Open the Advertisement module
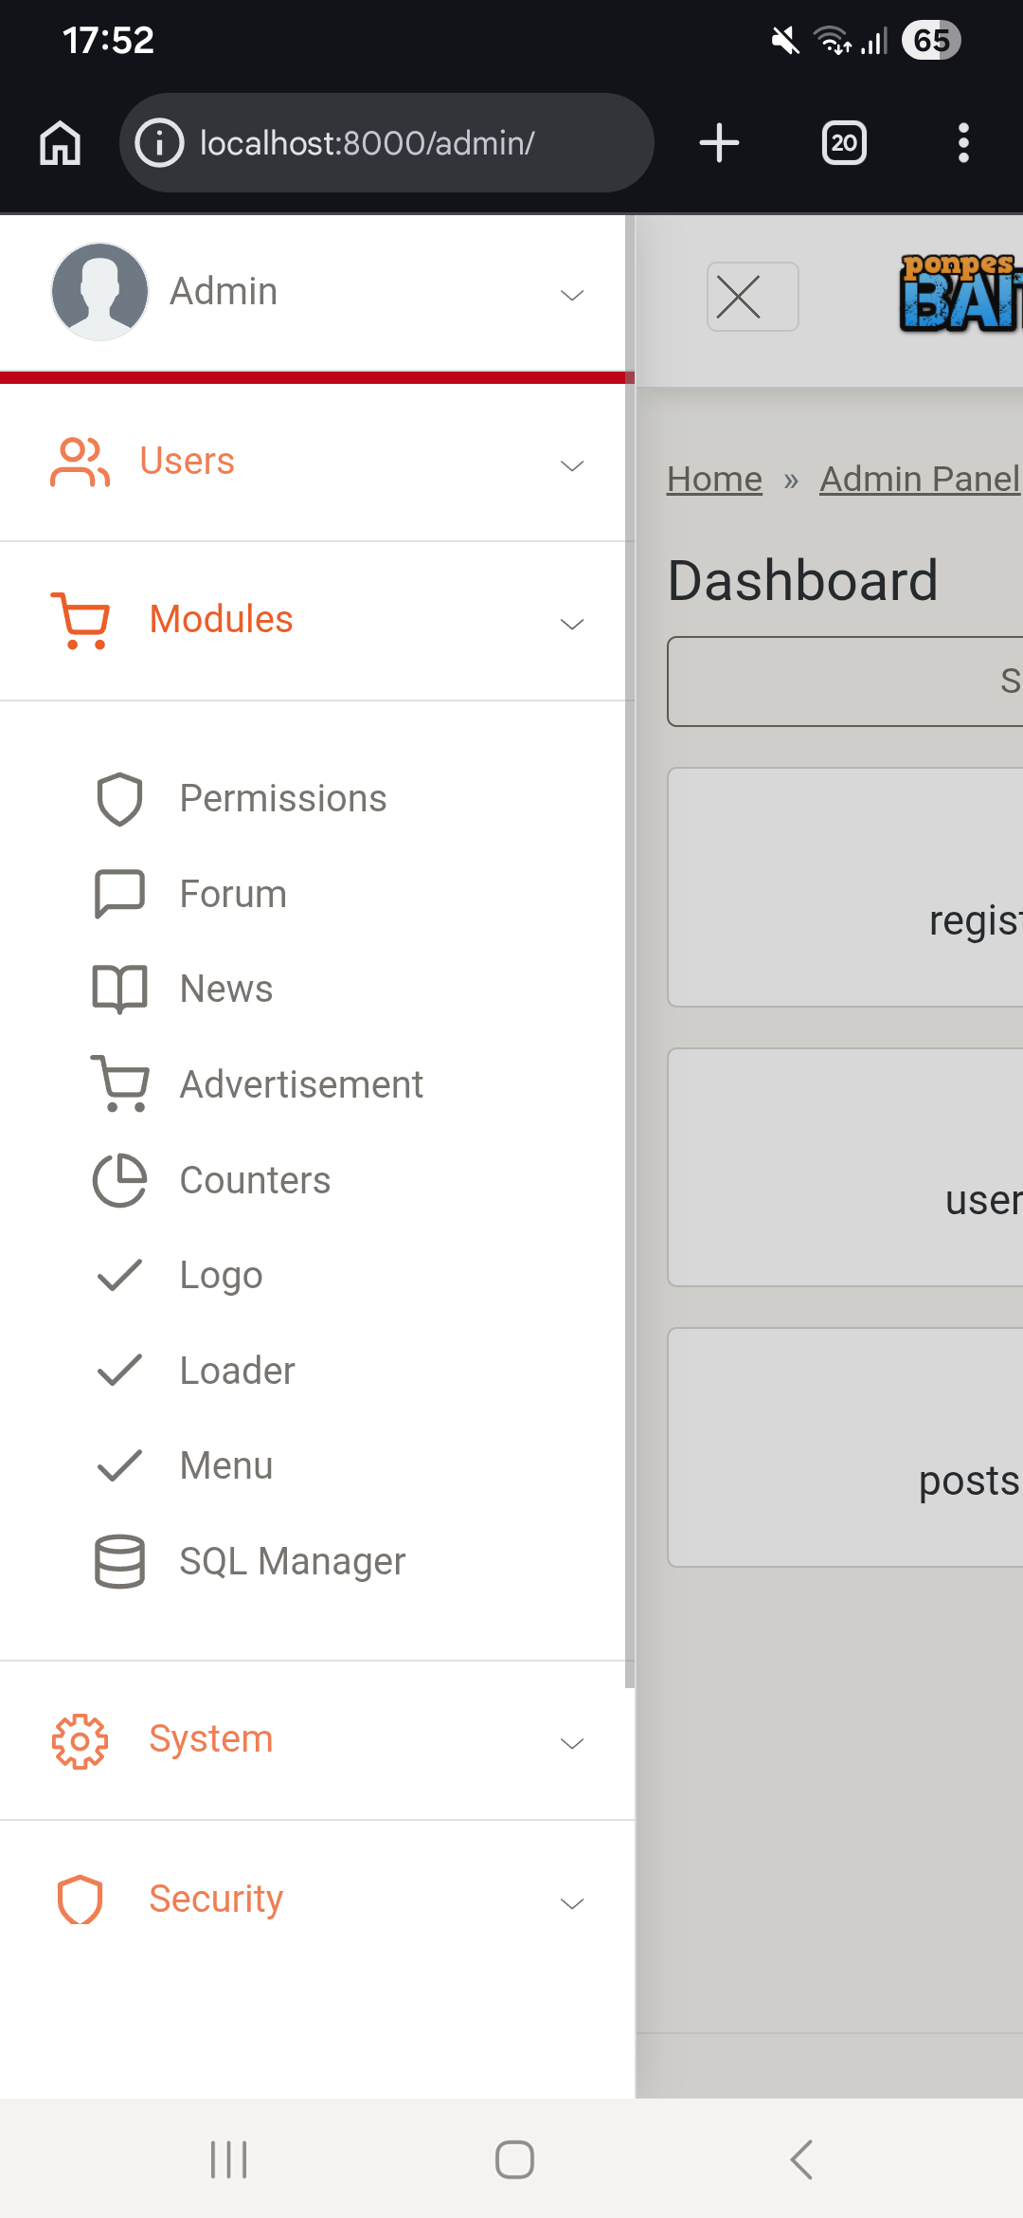Image resolution: width=1023 pixels, height=2218 pixels. (x=301, y=1085)
